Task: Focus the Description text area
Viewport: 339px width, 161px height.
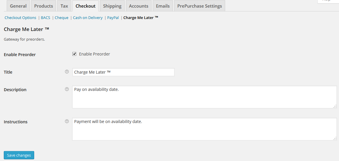Action: tap(204, 97)
